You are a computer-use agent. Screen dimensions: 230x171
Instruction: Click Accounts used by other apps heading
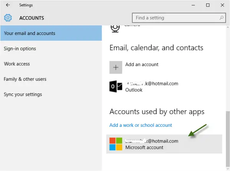click(x=157, y=111)
